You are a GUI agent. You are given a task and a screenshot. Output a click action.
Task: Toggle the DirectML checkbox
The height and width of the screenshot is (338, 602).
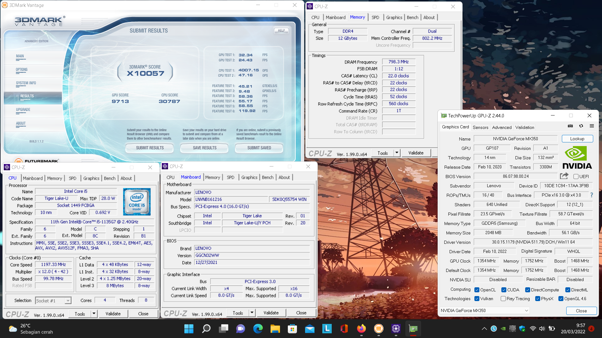(x=568, y=290)
